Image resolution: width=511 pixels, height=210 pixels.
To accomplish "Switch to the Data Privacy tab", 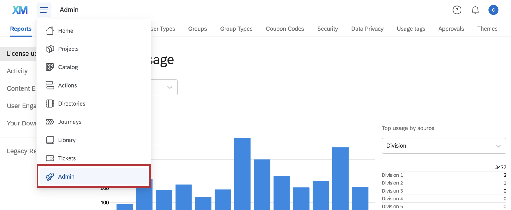I will (367, 29).
